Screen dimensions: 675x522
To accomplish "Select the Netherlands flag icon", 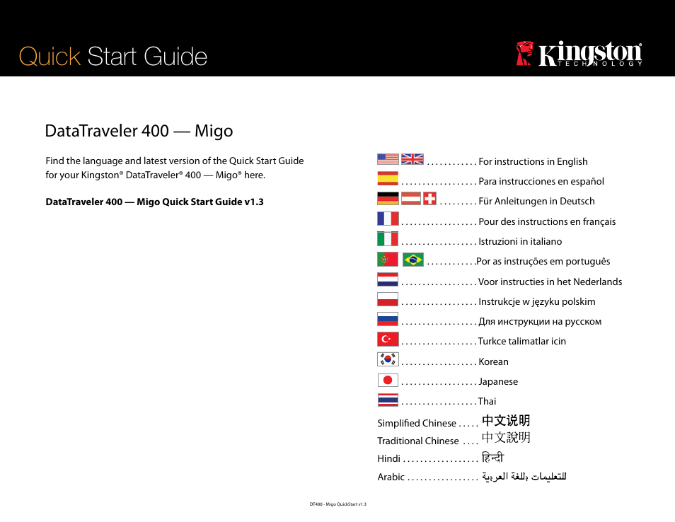I will coord(388,279).
